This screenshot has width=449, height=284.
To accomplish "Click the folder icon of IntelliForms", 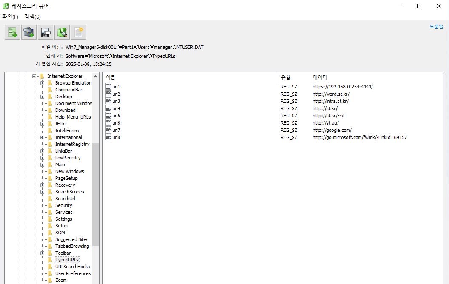I will pos(50,131).
